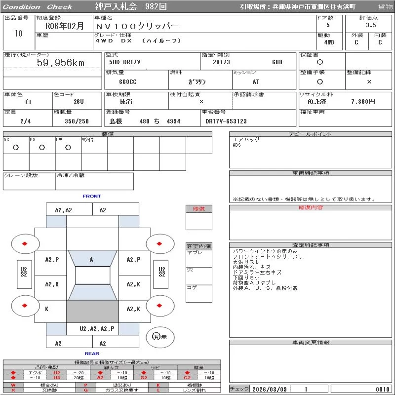This screenshot has width=395, height=395.
Task: Click the Condition Check header title
Action: pyautogui.click(x=37, y=7)
